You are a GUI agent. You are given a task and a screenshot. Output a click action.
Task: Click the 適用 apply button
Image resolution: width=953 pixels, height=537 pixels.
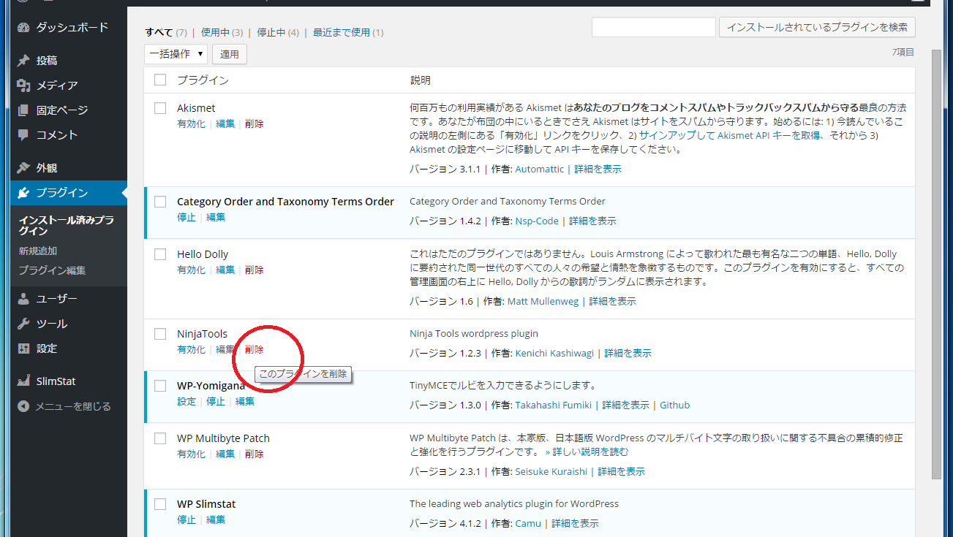coord(230,54)
